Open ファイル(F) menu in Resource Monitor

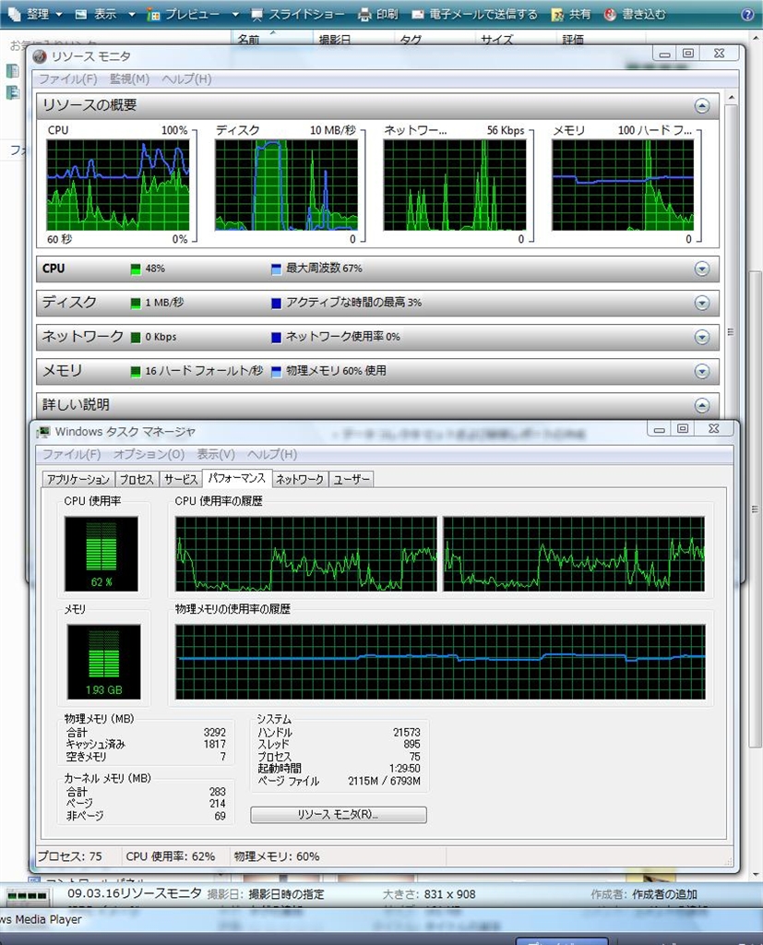68,79
